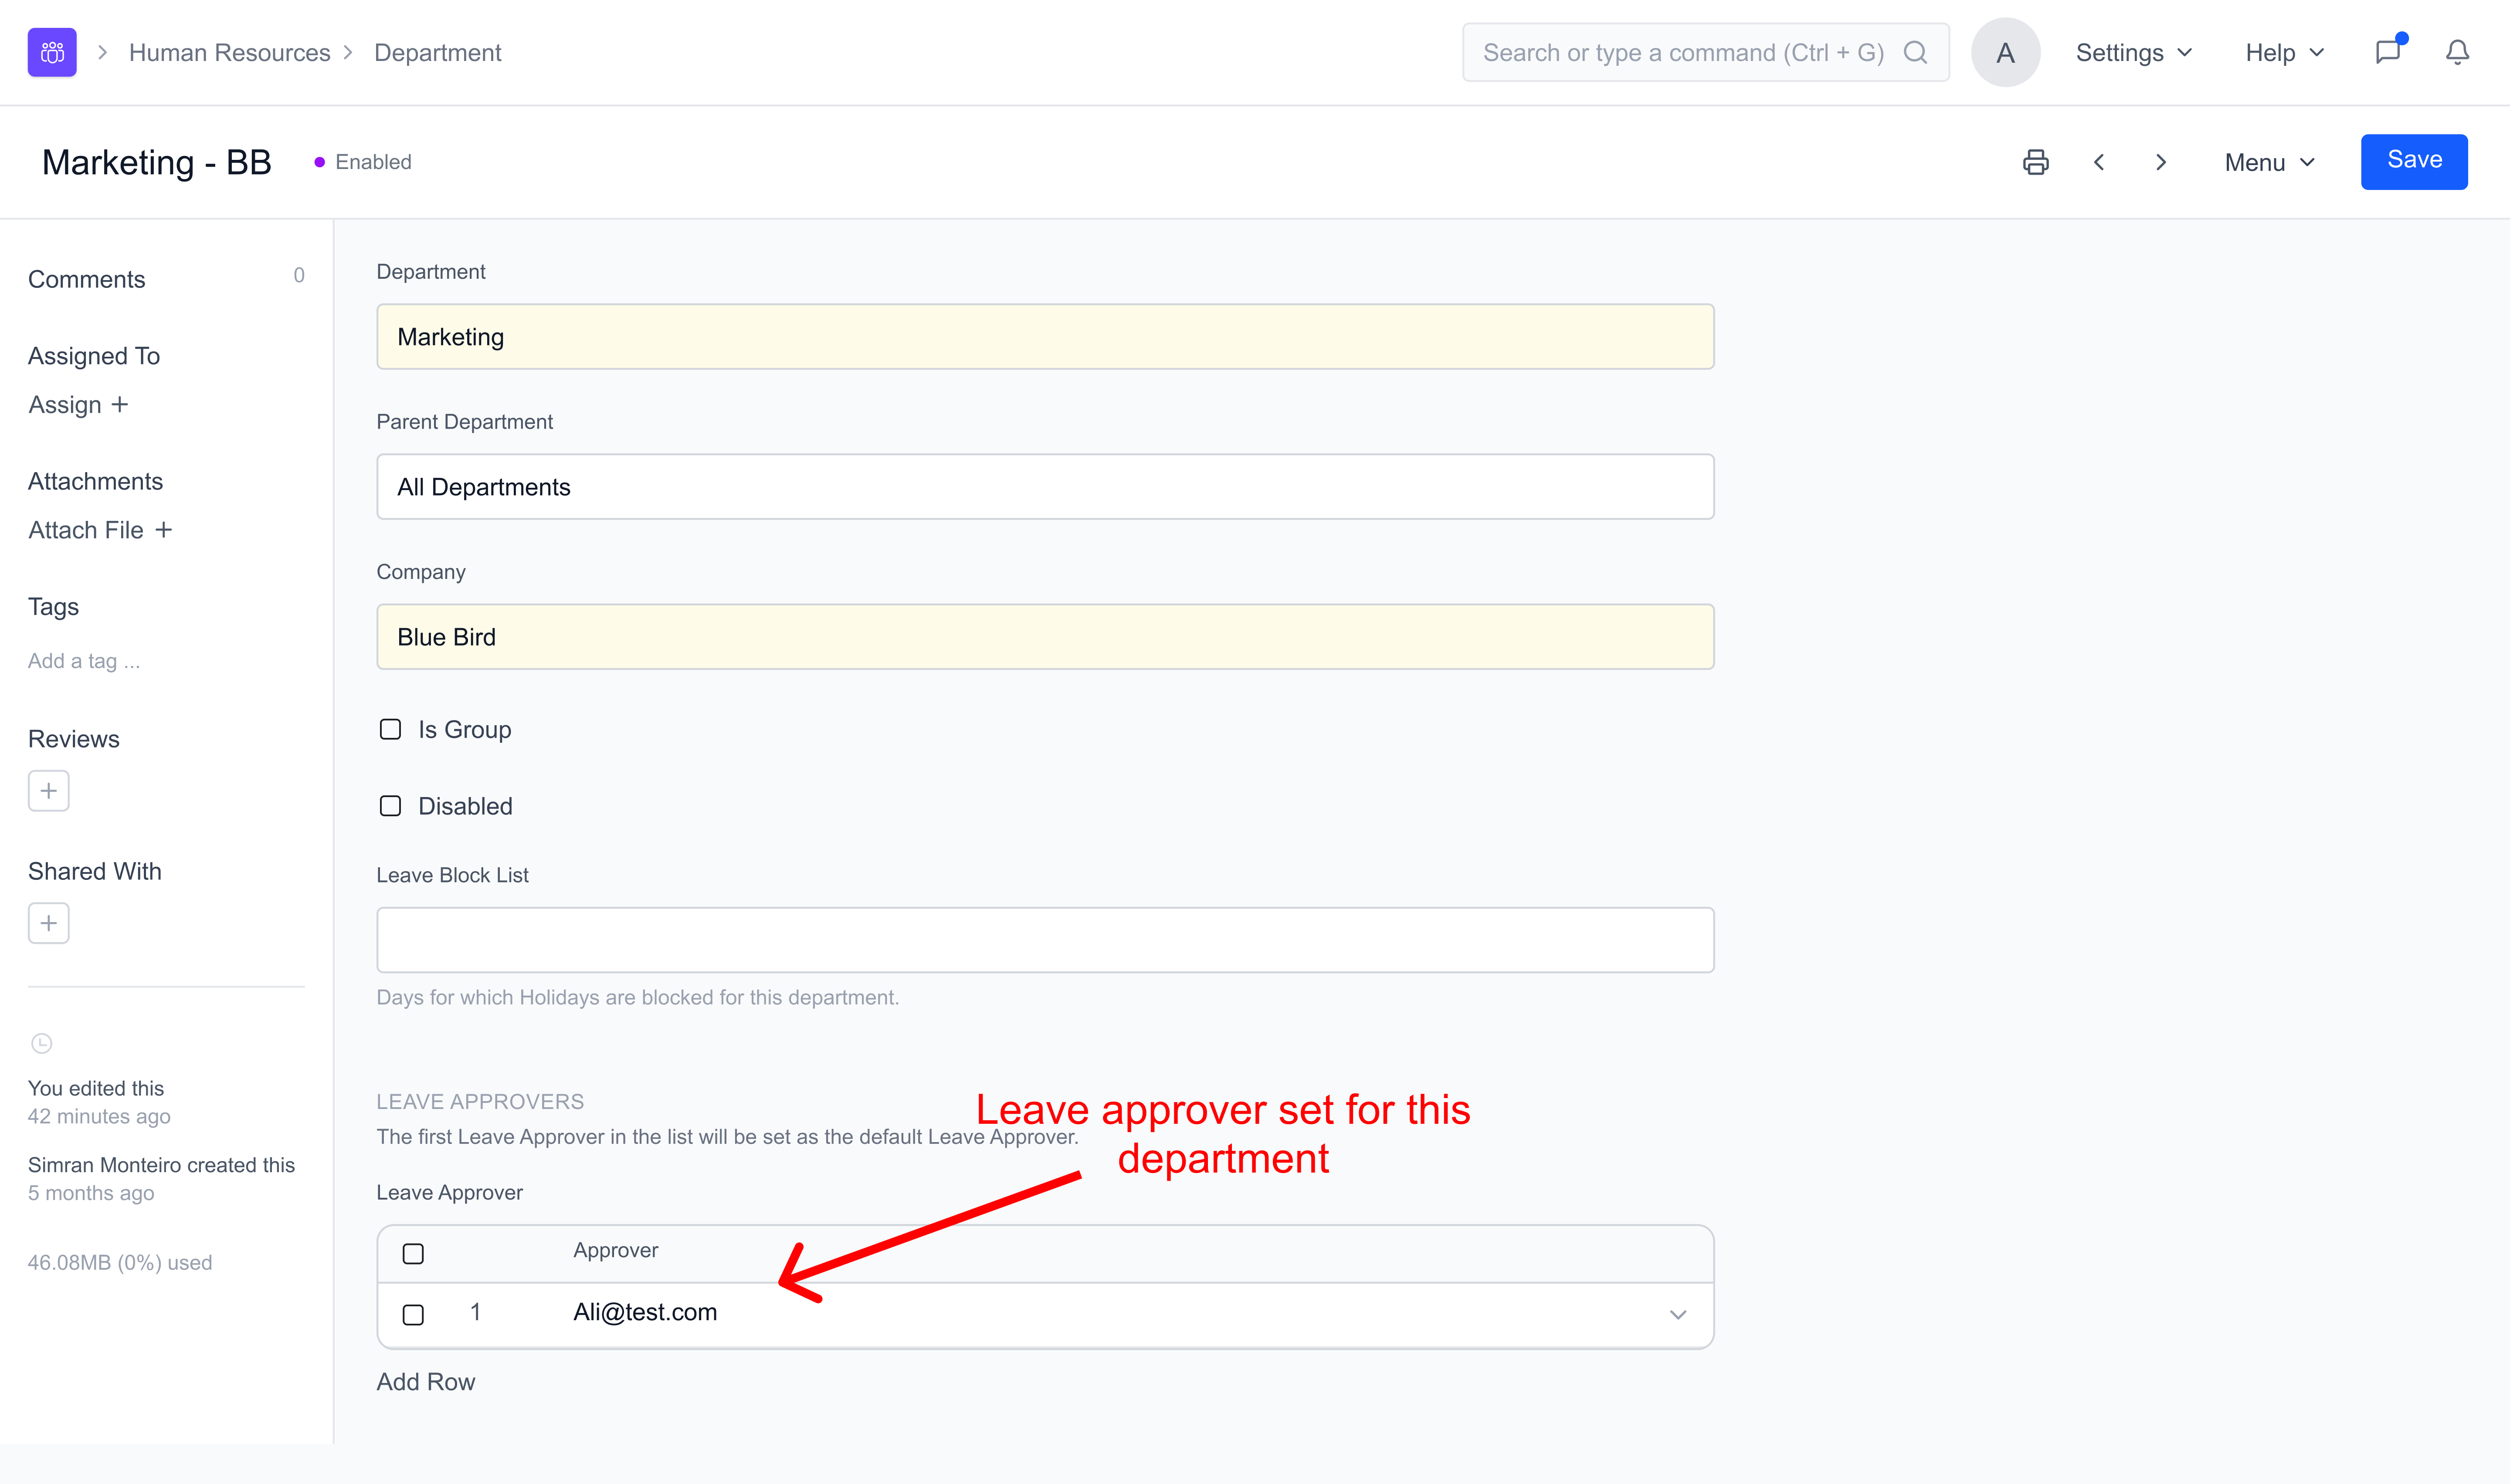Select the Ali@test.com row checkbox
The image size is (2510, 1484).
(413, 1314)
